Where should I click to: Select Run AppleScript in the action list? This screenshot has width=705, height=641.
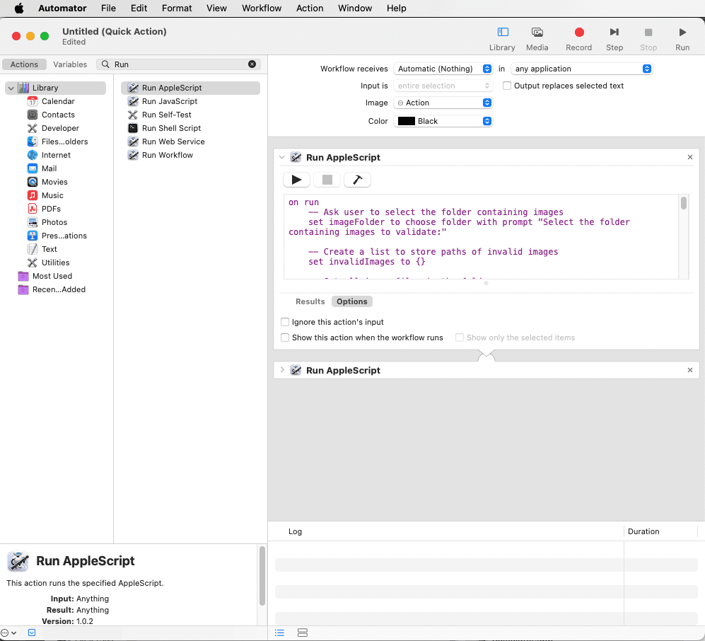click(x=191, y=88)
